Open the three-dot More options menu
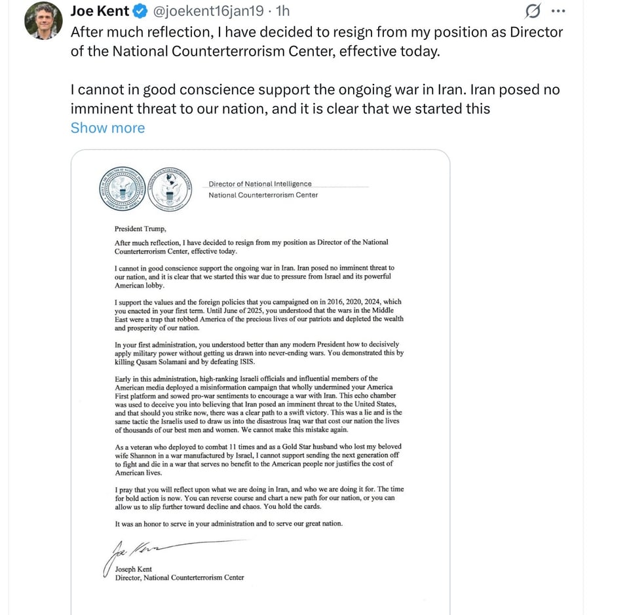The height and width of the screenshot is (615, 629). [558, 11]
